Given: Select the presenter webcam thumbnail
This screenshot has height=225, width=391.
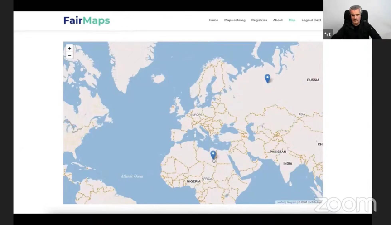Looking at the screenshot, I should click(x=357, y=20).
